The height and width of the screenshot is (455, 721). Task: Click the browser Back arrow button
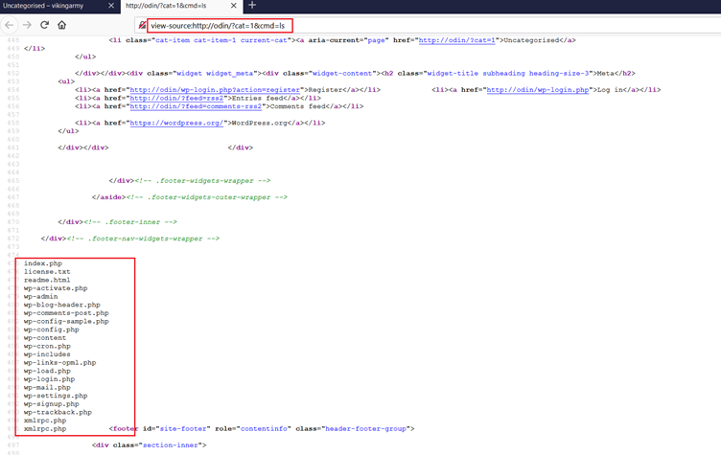[x=10, y=25]
